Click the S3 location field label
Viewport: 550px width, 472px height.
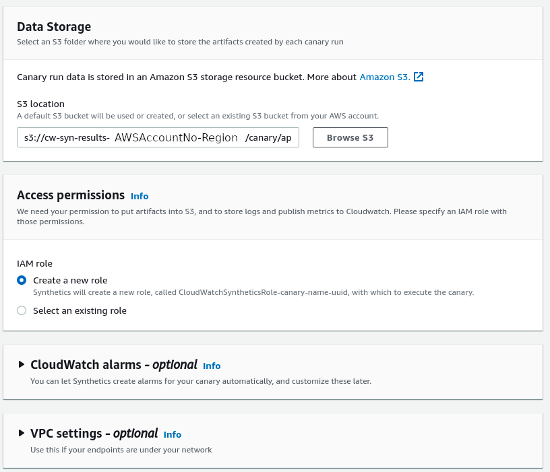[40, 104]
